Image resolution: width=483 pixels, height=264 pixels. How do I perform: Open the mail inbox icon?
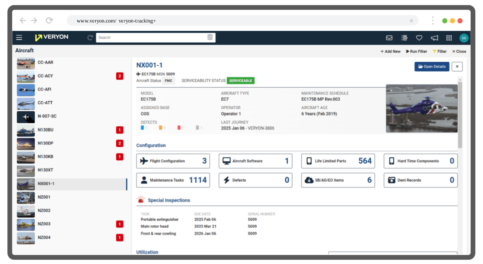click(x=389, y=38)
